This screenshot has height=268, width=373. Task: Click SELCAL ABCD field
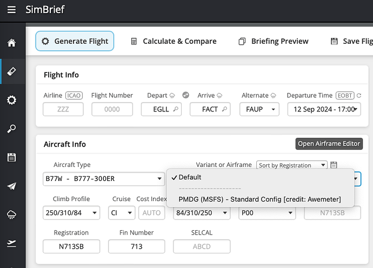(x=202, y=246)
